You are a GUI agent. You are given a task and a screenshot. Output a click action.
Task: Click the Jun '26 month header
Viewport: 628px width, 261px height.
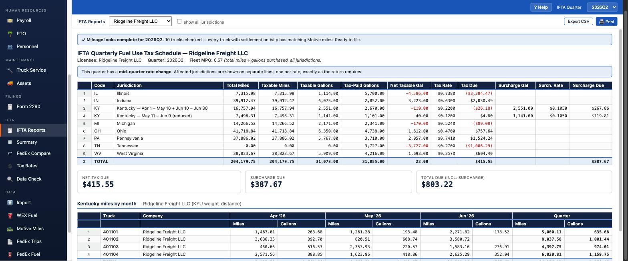pos(466,216)
